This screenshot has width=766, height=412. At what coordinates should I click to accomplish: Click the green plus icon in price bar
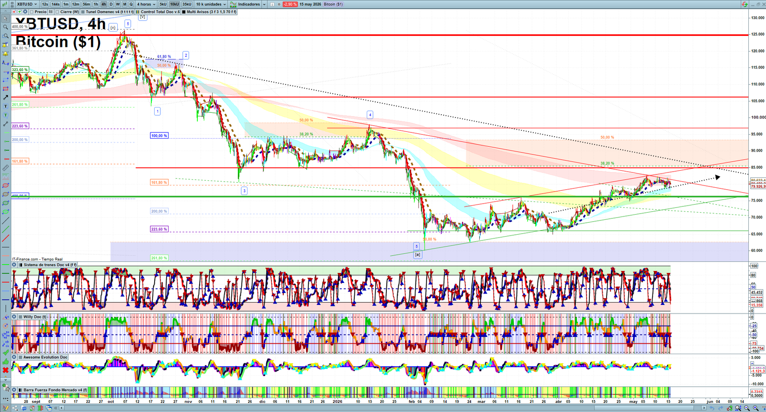(x=20, y=11)
